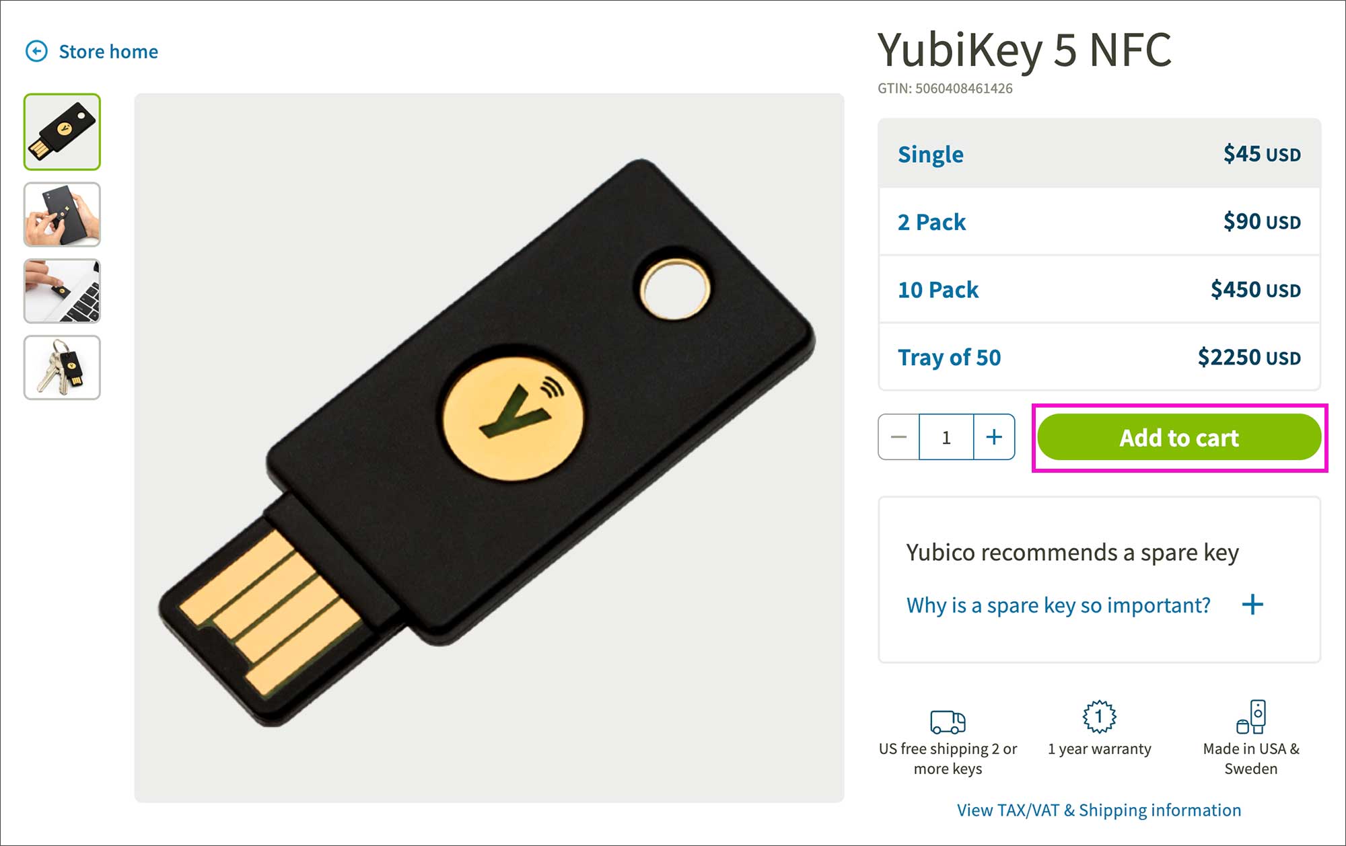Show the phone NFC tap thumbnail image

coord(62,215)
